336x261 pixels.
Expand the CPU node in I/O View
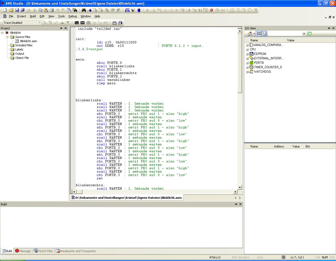[247, 49]
